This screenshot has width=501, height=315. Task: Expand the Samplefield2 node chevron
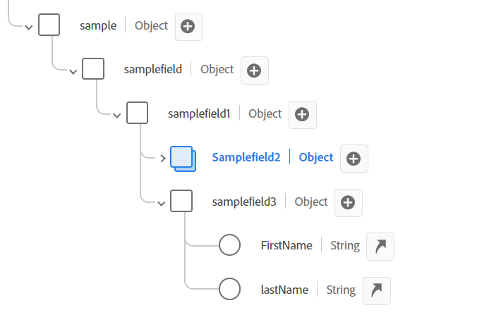coord(163,158)
